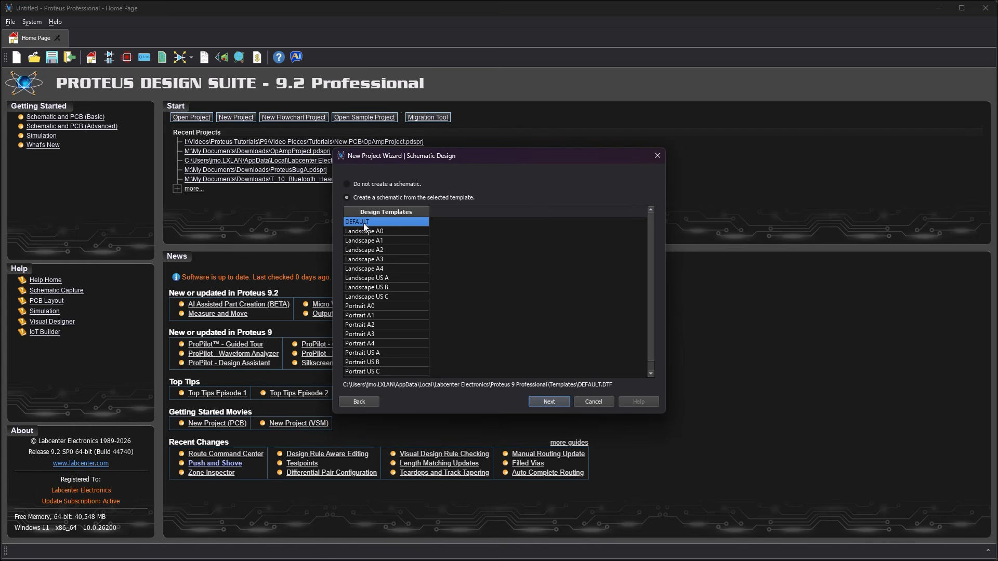This screenshot has height=561, width=998.
Task: Select the Portrait A4 template
Action: 386,343
